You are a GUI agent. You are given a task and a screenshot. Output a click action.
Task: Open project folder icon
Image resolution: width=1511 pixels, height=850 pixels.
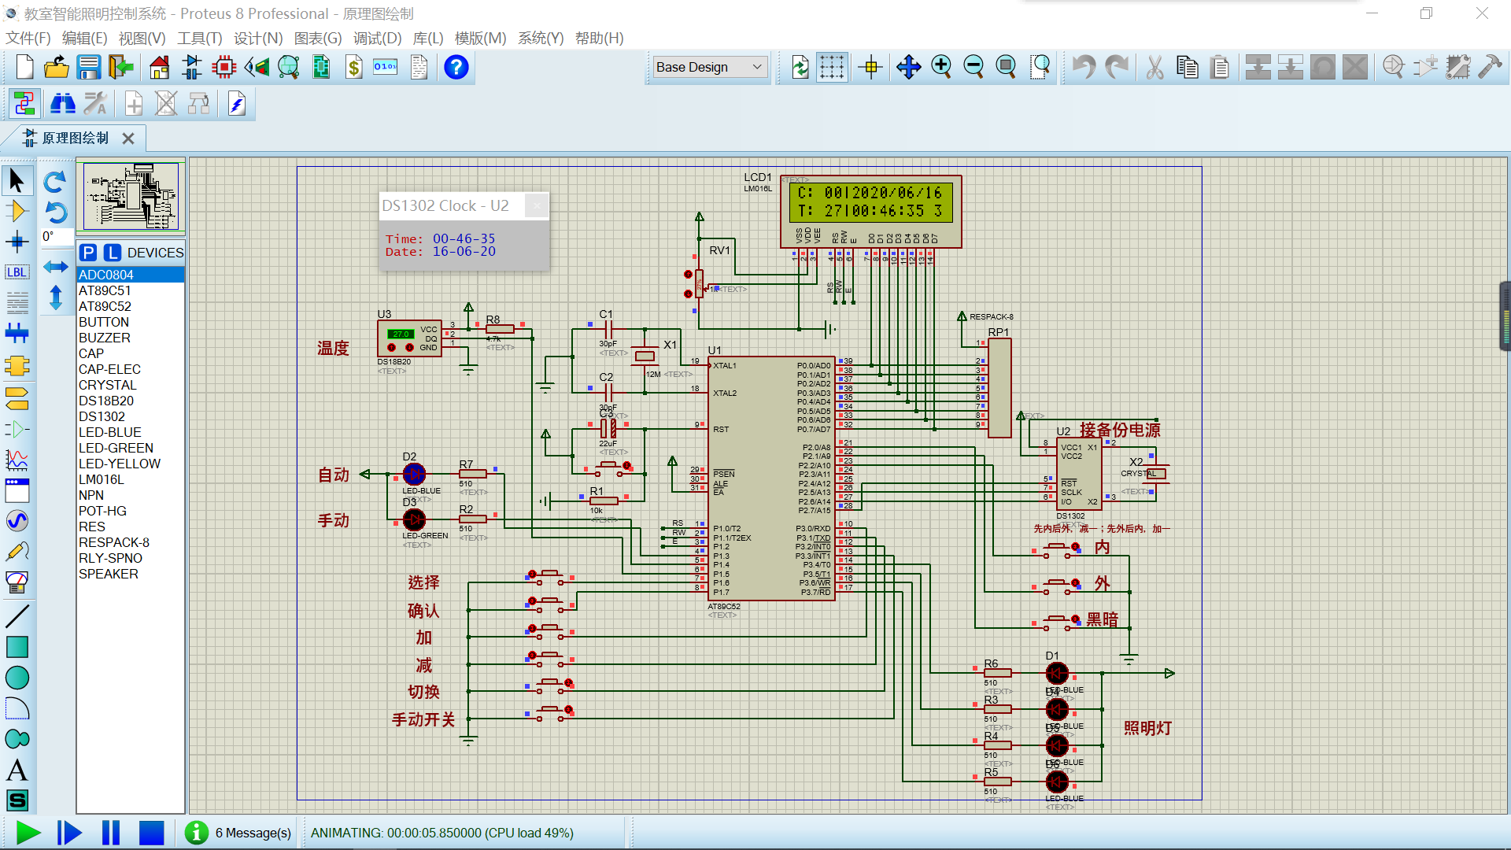tap(57, 68)
